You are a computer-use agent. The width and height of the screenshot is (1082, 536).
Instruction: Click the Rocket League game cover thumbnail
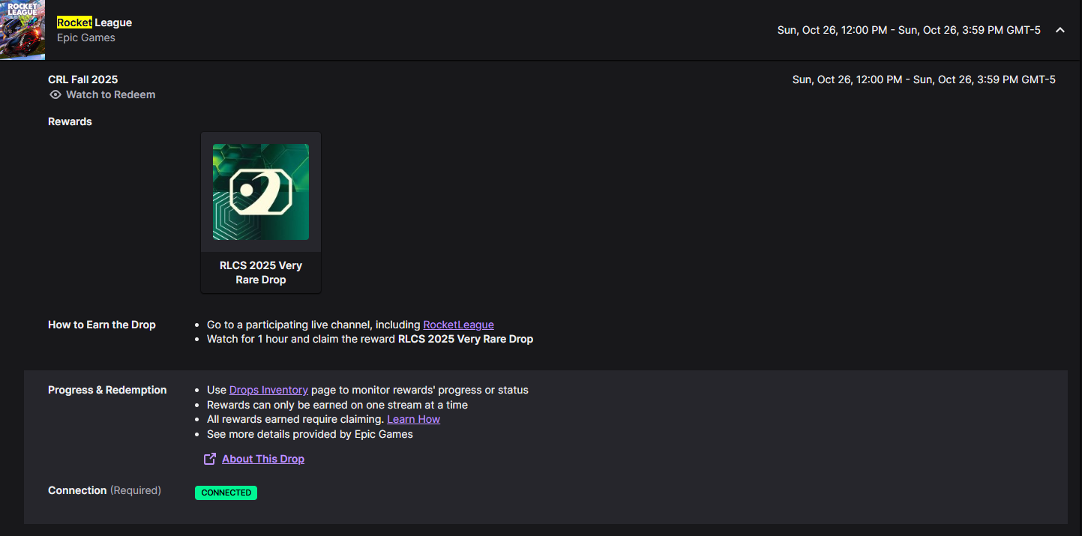(x=22, y=30)
